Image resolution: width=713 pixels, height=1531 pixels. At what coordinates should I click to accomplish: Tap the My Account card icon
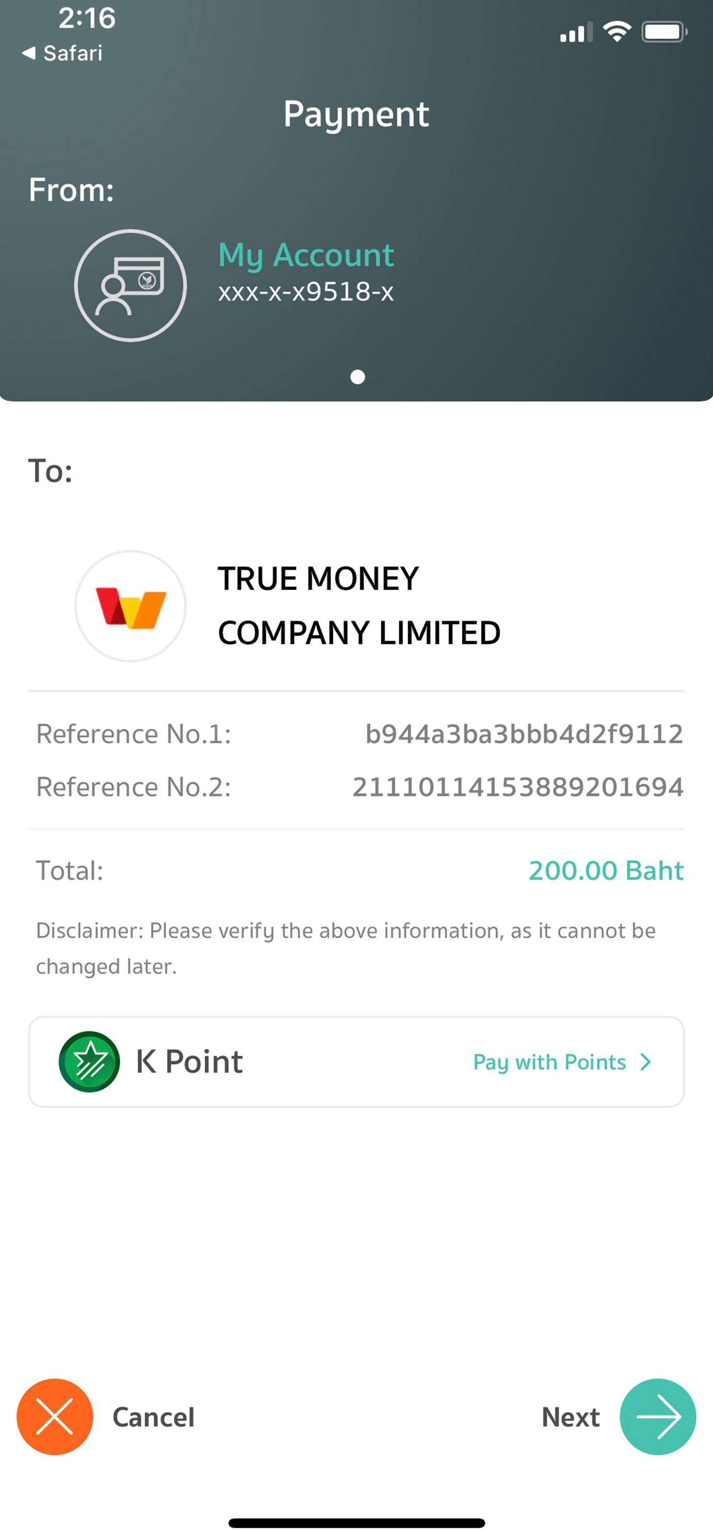point(131,285)
